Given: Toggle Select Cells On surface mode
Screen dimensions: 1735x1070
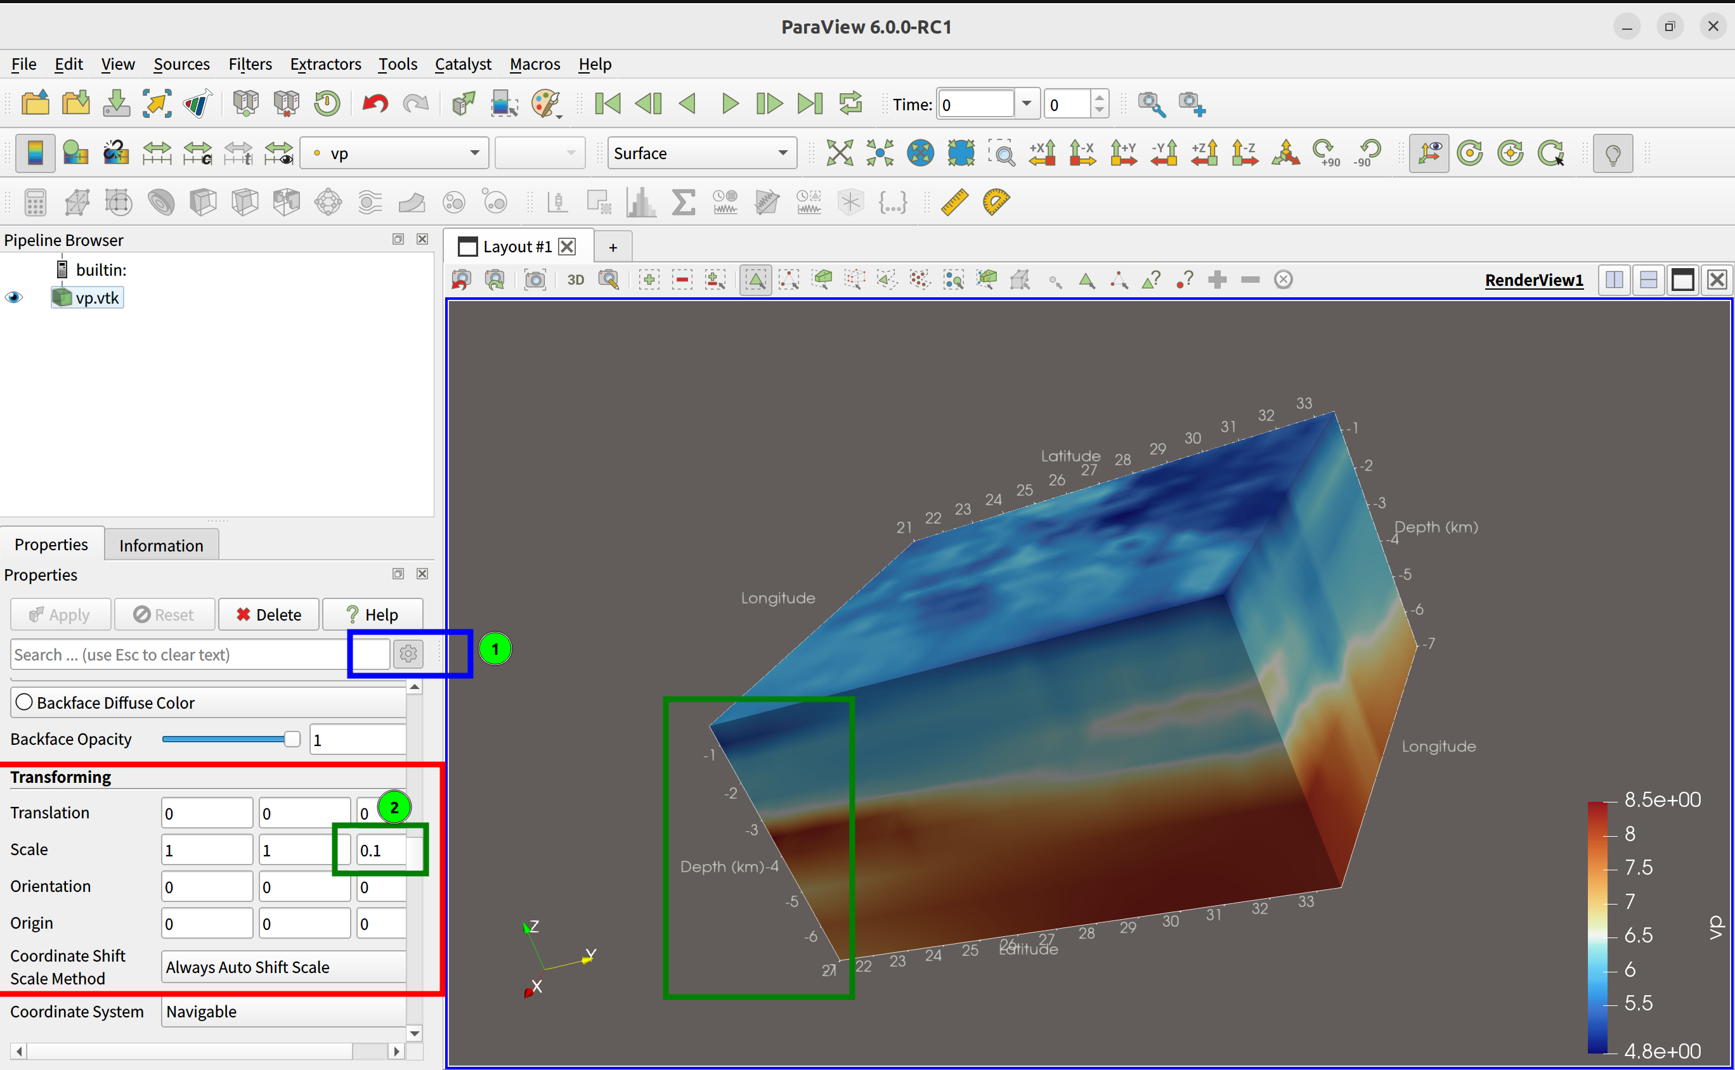Looking at the screenshot, I should click(755, 280).
